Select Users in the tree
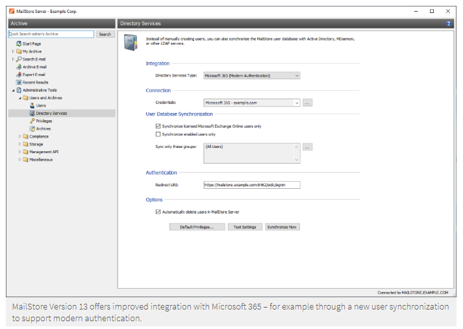463x329 pixels. [x=41, y=105]
